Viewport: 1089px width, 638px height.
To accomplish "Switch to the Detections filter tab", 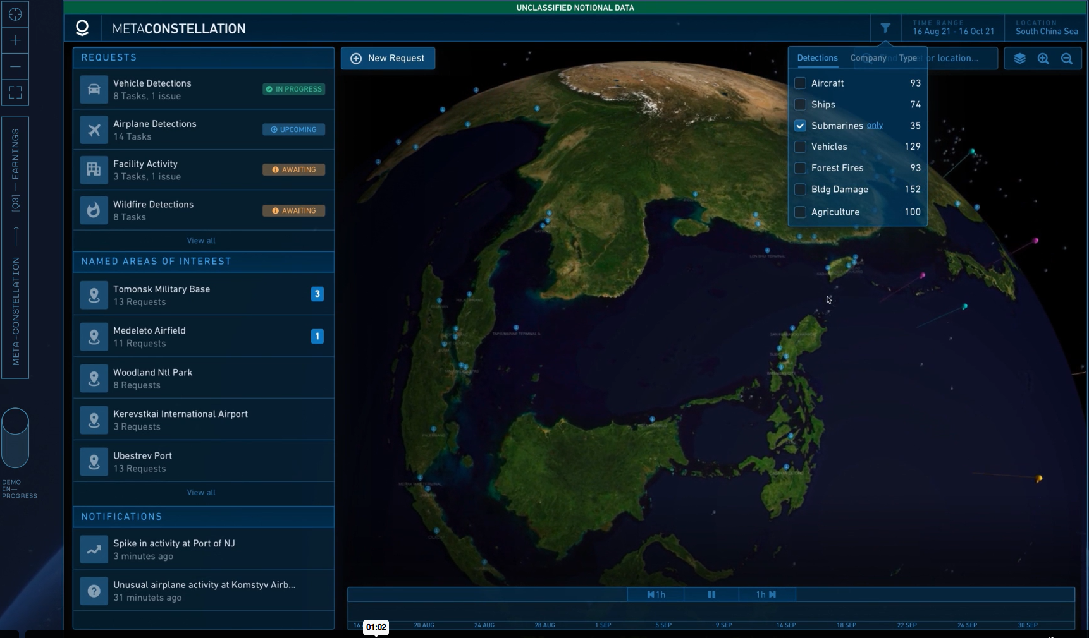I will tap(817, 57).
